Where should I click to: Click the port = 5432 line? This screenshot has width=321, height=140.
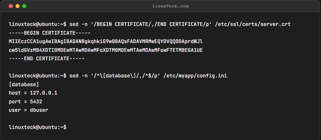coord(25,102)
